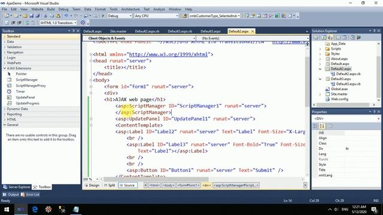
Task: Click Solution Explorer Copy Web Site icon
Action: (352, 37)
